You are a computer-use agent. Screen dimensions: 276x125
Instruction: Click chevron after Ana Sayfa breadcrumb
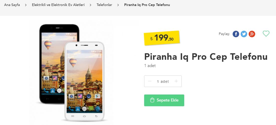pos(26,5)
